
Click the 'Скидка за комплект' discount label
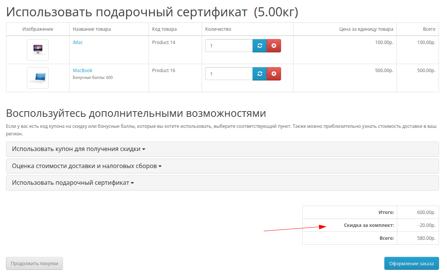click(x=369, y=225)
